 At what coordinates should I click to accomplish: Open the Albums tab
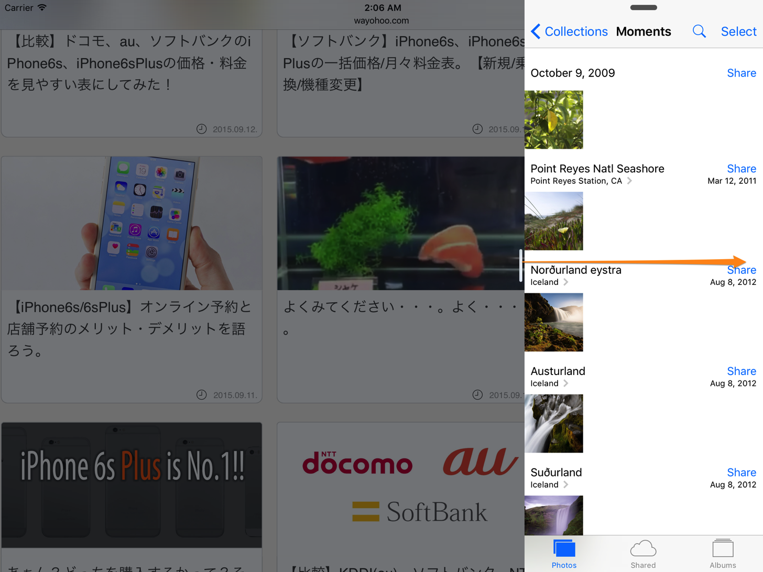tap(723, 554)
